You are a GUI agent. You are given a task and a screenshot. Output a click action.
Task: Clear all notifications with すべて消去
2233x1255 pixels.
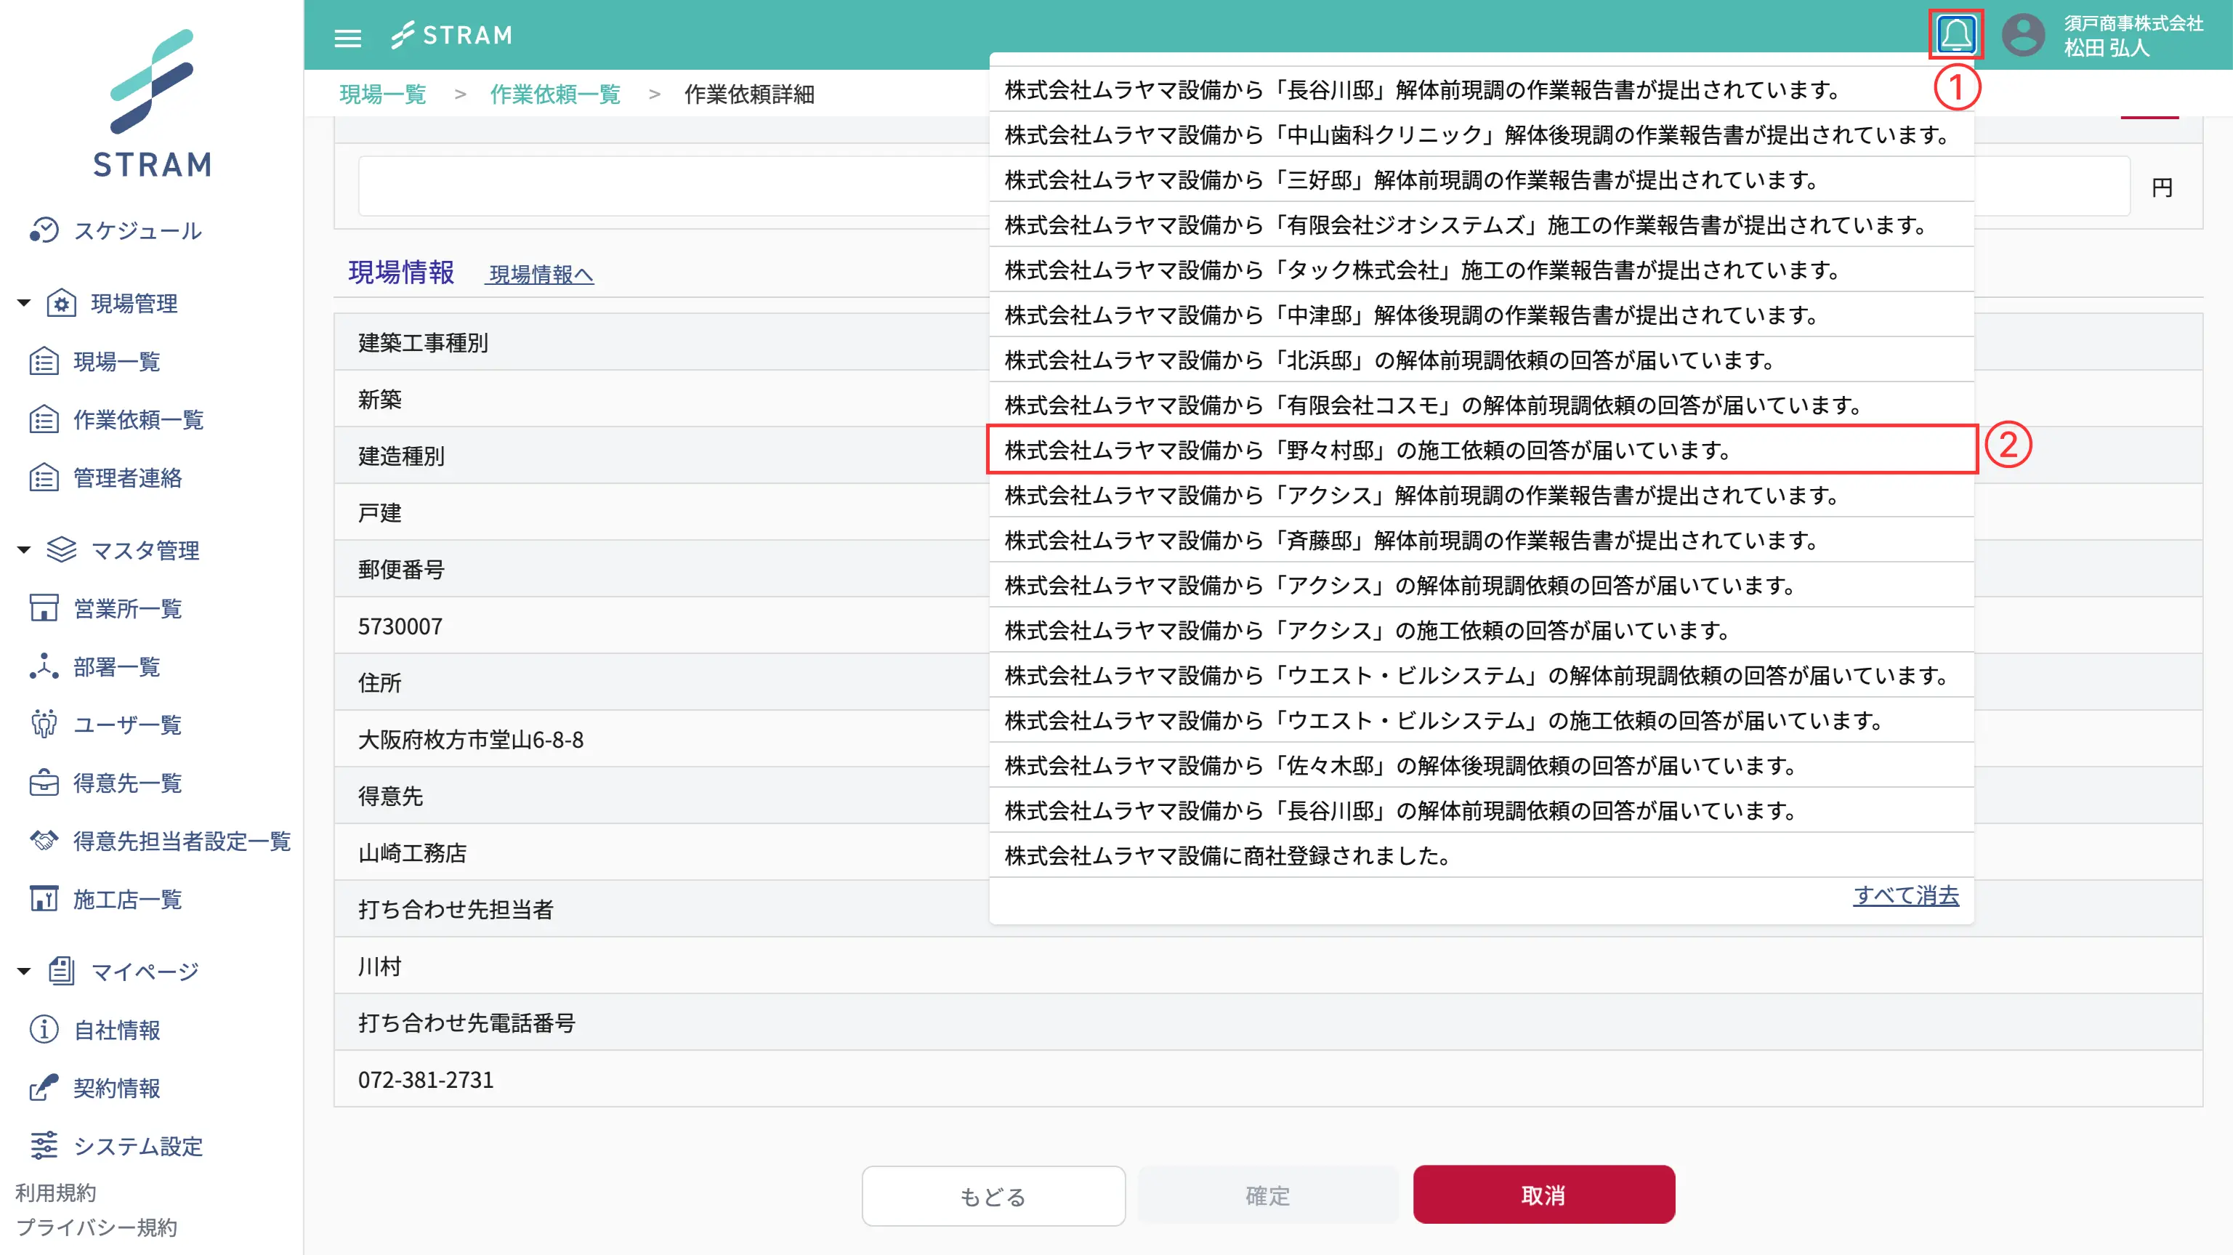(x=1906, y=897)
